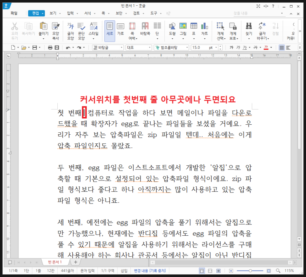Expand the 찾을 내용 search dropdown arrow
306x277 pixels.
282,13
